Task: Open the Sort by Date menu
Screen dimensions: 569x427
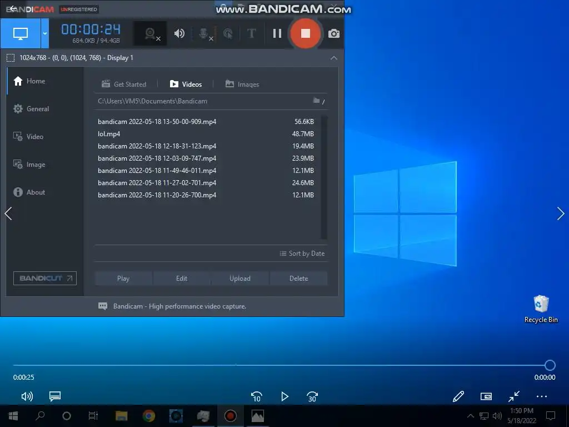Action: click(x=302, y=254)
